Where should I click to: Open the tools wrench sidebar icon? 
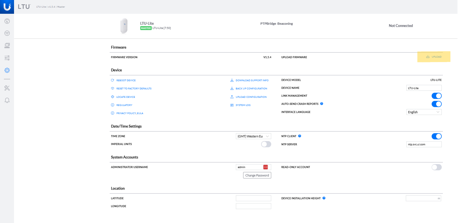tap(7, 88)
